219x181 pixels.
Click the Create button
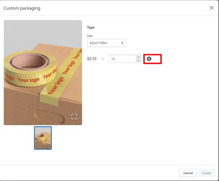pos(206,173)
